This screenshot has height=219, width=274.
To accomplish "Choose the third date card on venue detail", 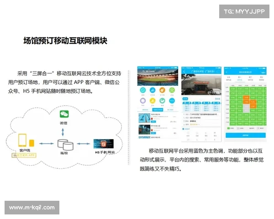I will click(206, 106).
